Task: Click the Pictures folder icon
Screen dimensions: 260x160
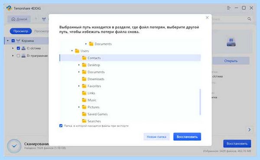Action: (84, 107)
